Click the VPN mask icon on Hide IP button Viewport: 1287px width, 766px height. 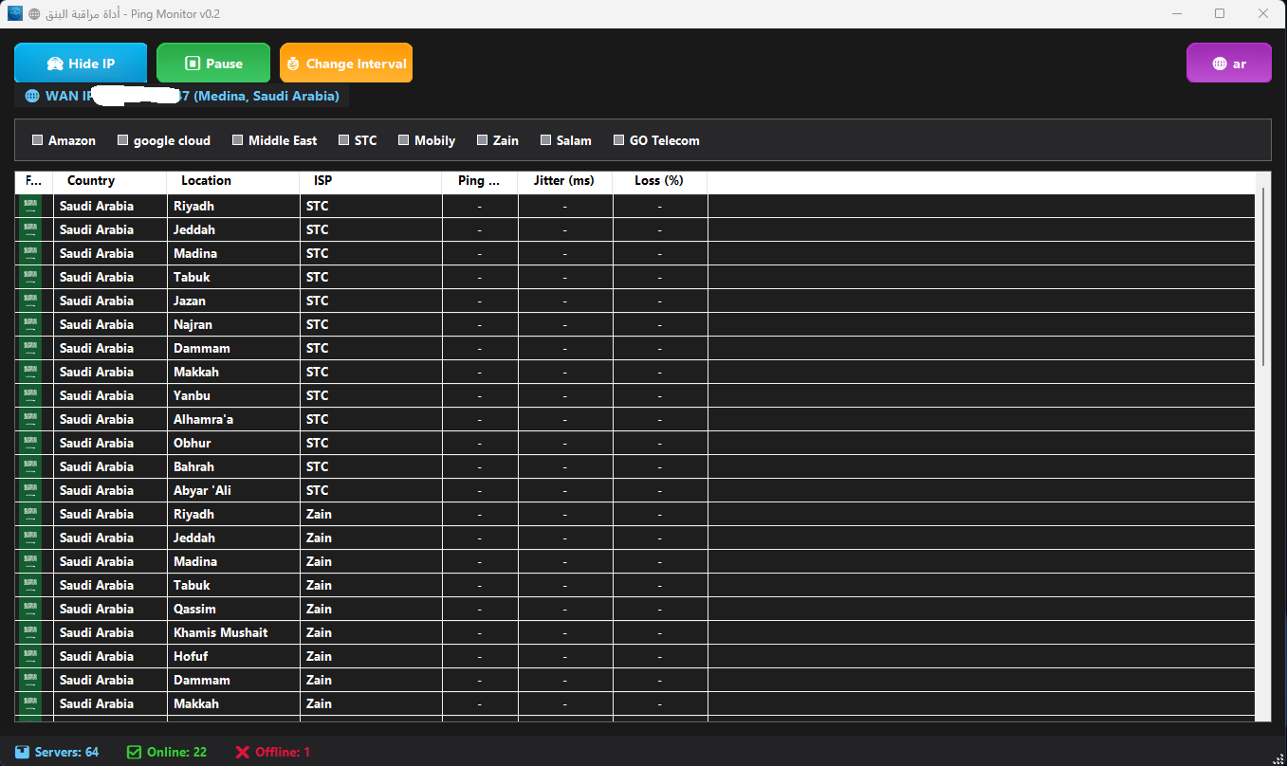56,63
